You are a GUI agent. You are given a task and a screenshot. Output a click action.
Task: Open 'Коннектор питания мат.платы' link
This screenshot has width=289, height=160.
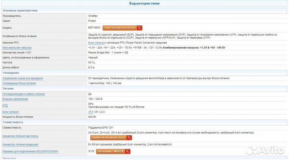coord(20,136)
